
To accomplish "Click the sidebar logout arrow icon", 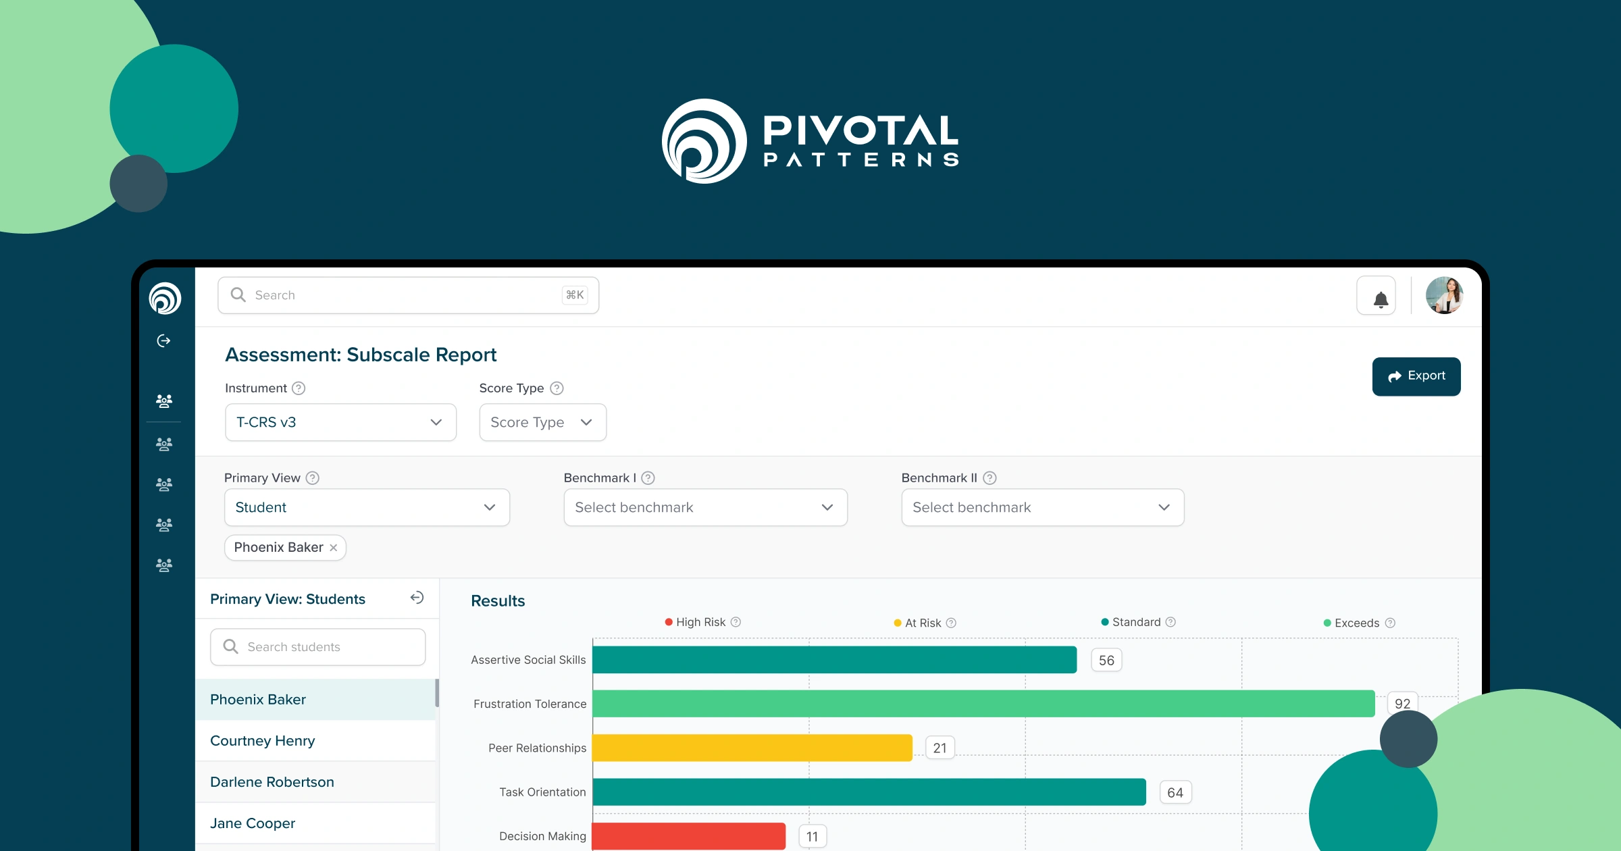I will click(163, 341).
